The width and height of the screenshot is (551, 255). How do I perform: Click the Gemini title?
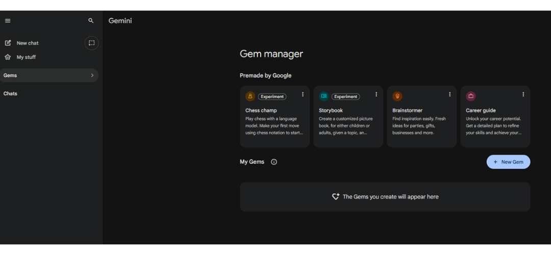click(120, 21)
